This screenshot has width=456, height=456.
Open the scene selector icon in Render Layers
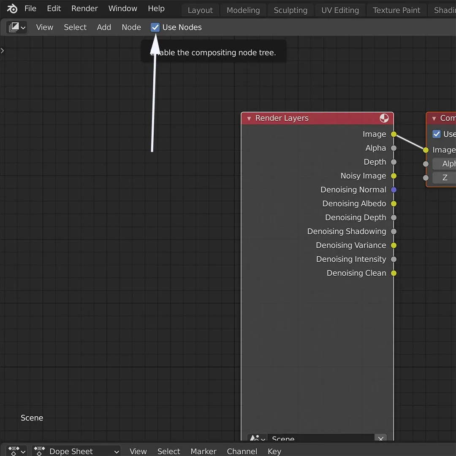tap(257, 438)
